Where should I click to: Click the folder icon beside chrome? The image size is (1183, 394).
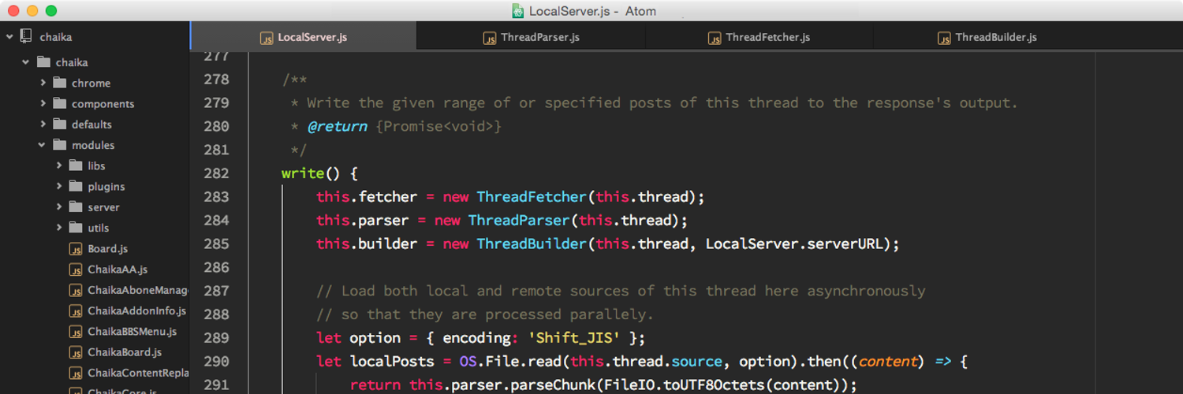click(59, 83)
